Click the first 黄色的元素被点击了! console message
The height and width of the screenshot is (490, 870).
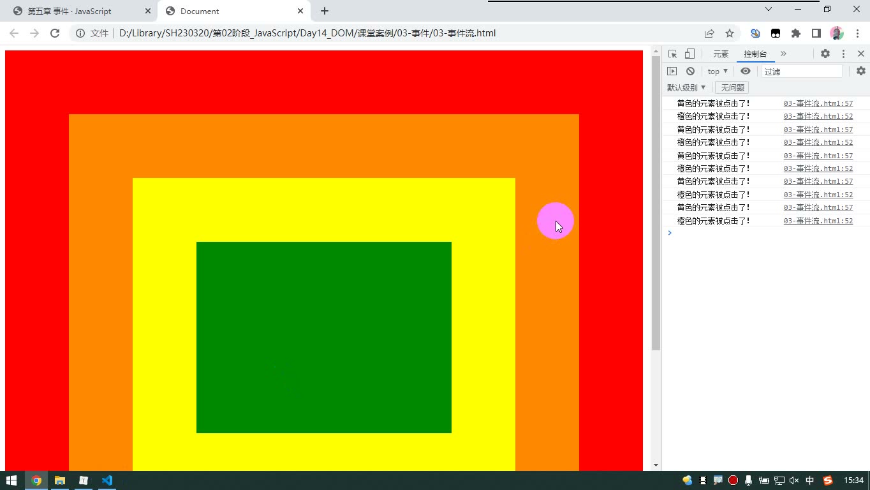[x=713, y=103]
